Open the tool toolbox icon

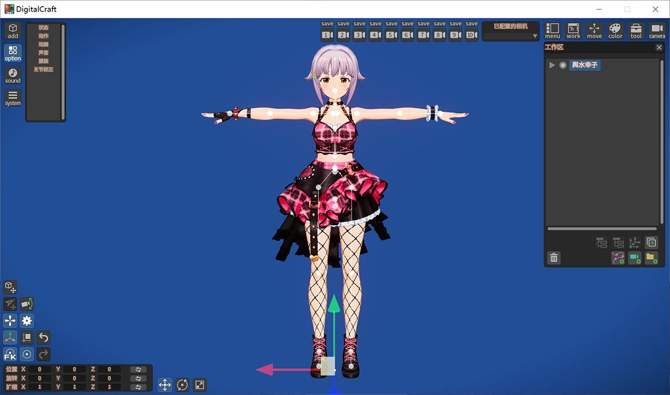(x=636, y=31)
